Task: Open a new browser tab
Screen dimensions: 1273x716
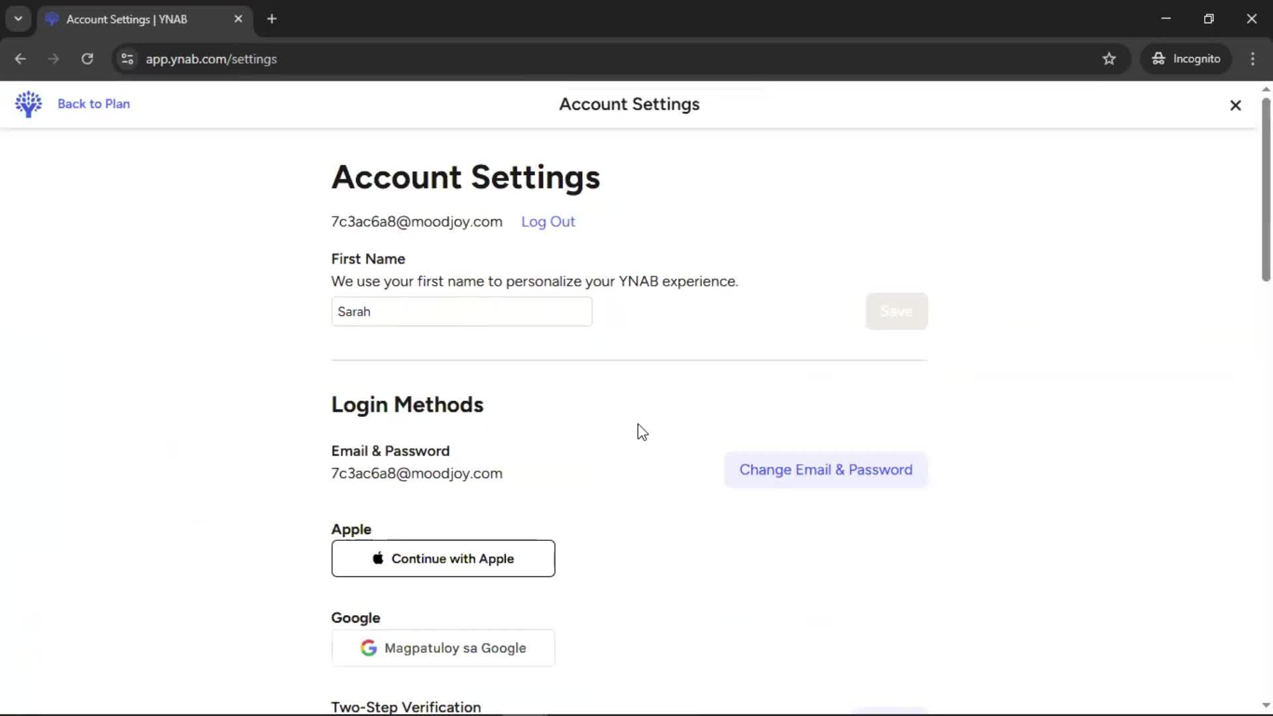Action: (272, 19)
